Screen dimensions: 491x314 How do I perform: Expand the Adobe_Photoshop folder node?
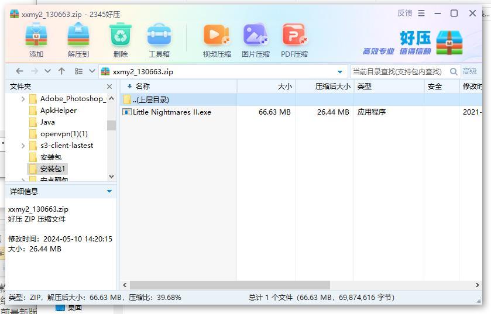pos(23,99)
